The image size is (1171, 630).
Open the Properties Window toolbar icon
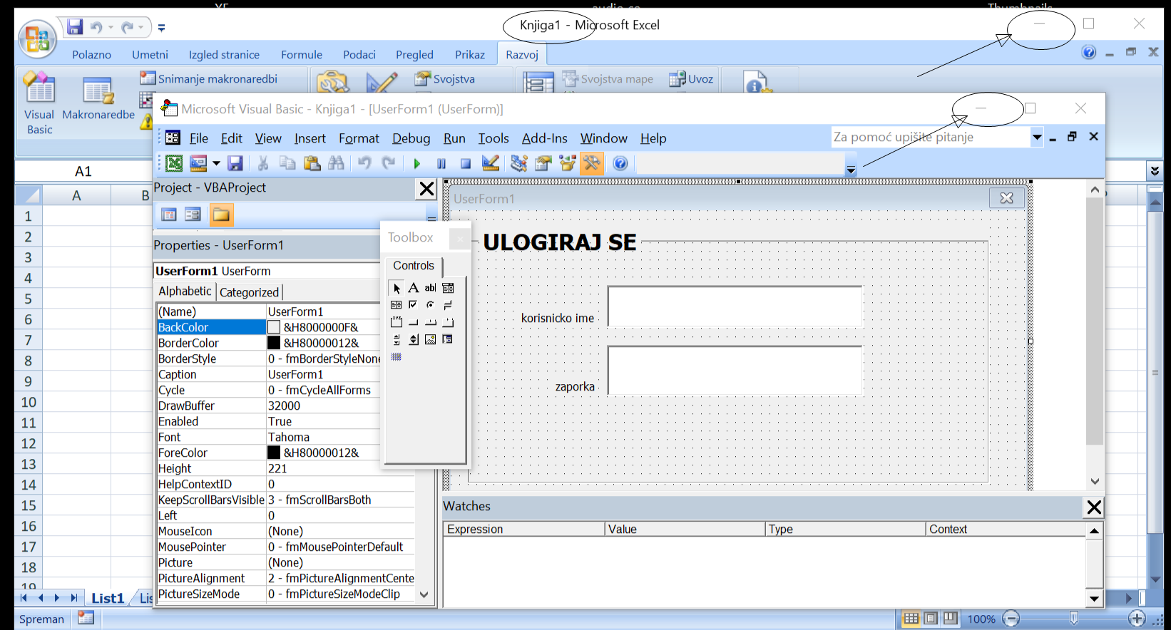coord(543,164)
